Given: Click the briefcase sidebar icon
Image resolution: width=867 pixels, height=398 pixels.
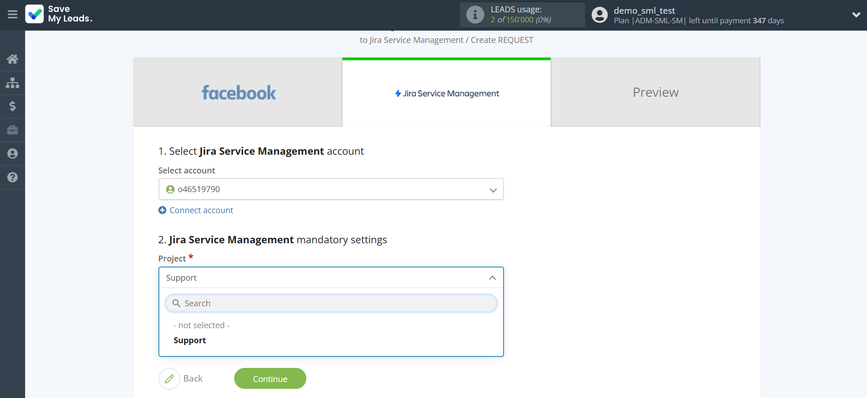Looking at the screenshot, I should click(x=12, y=130).
